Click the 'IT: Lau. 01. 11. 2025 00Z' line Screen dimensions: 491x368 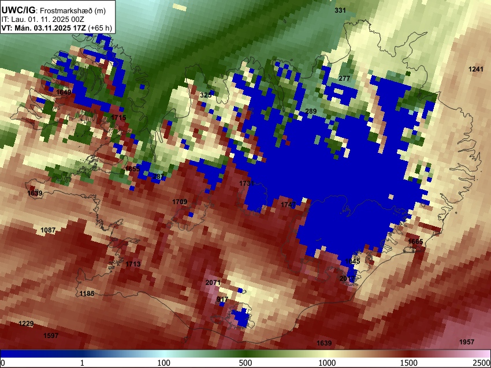point(43,20)
